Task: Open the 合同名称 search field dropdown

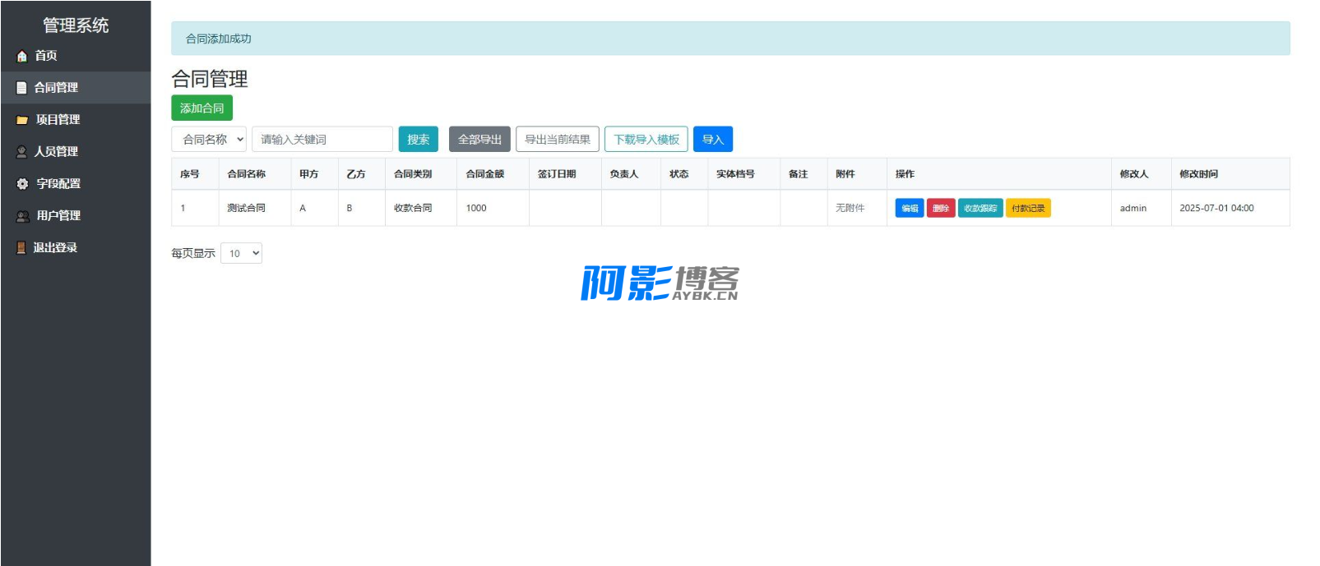Action: click(209, 140)
